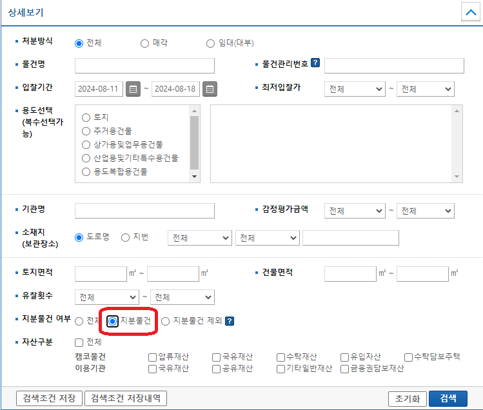Click down arrow of 용도선택 list scrollbar
This screenshot has height=410, width=483.
(194, 177)
